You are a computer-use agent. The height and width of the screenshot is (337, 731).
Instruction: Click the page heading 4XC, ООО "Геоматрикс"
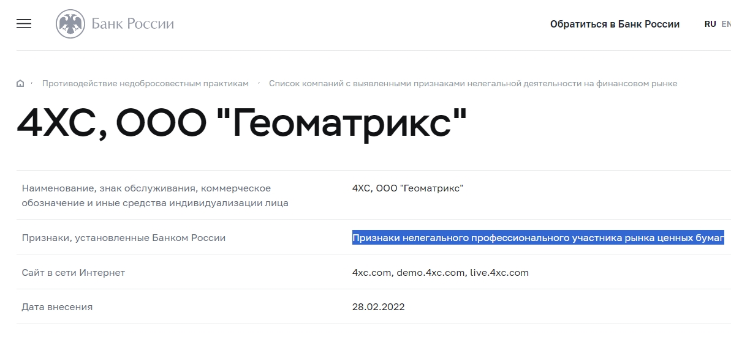[241, 122]
